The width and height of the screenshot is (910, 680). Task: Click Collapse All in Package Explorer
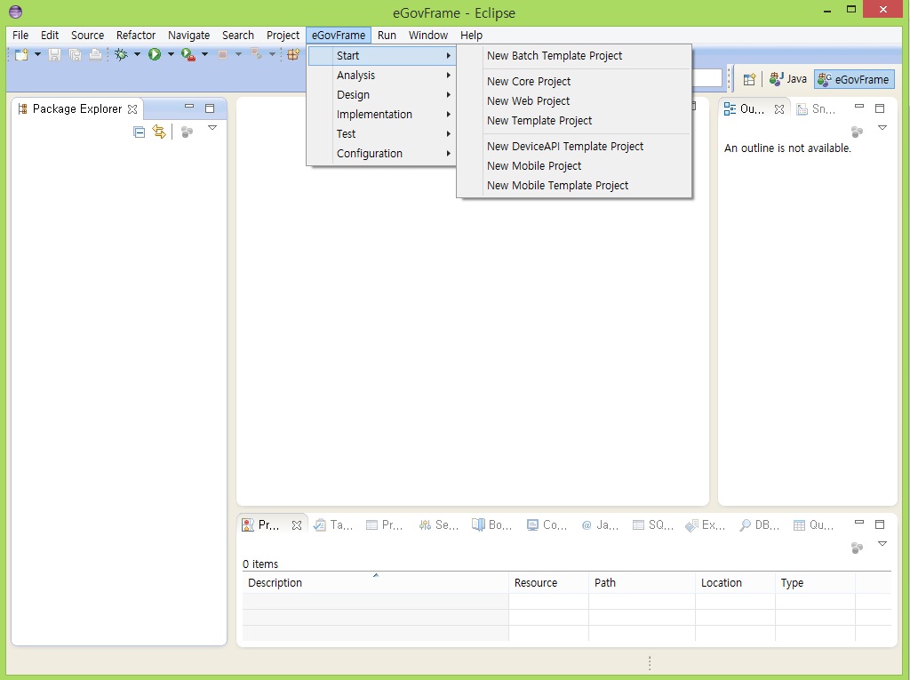point(139,132)
